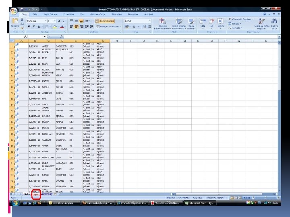Apply the red font color
290x217 pixels.
coord(62,27)
